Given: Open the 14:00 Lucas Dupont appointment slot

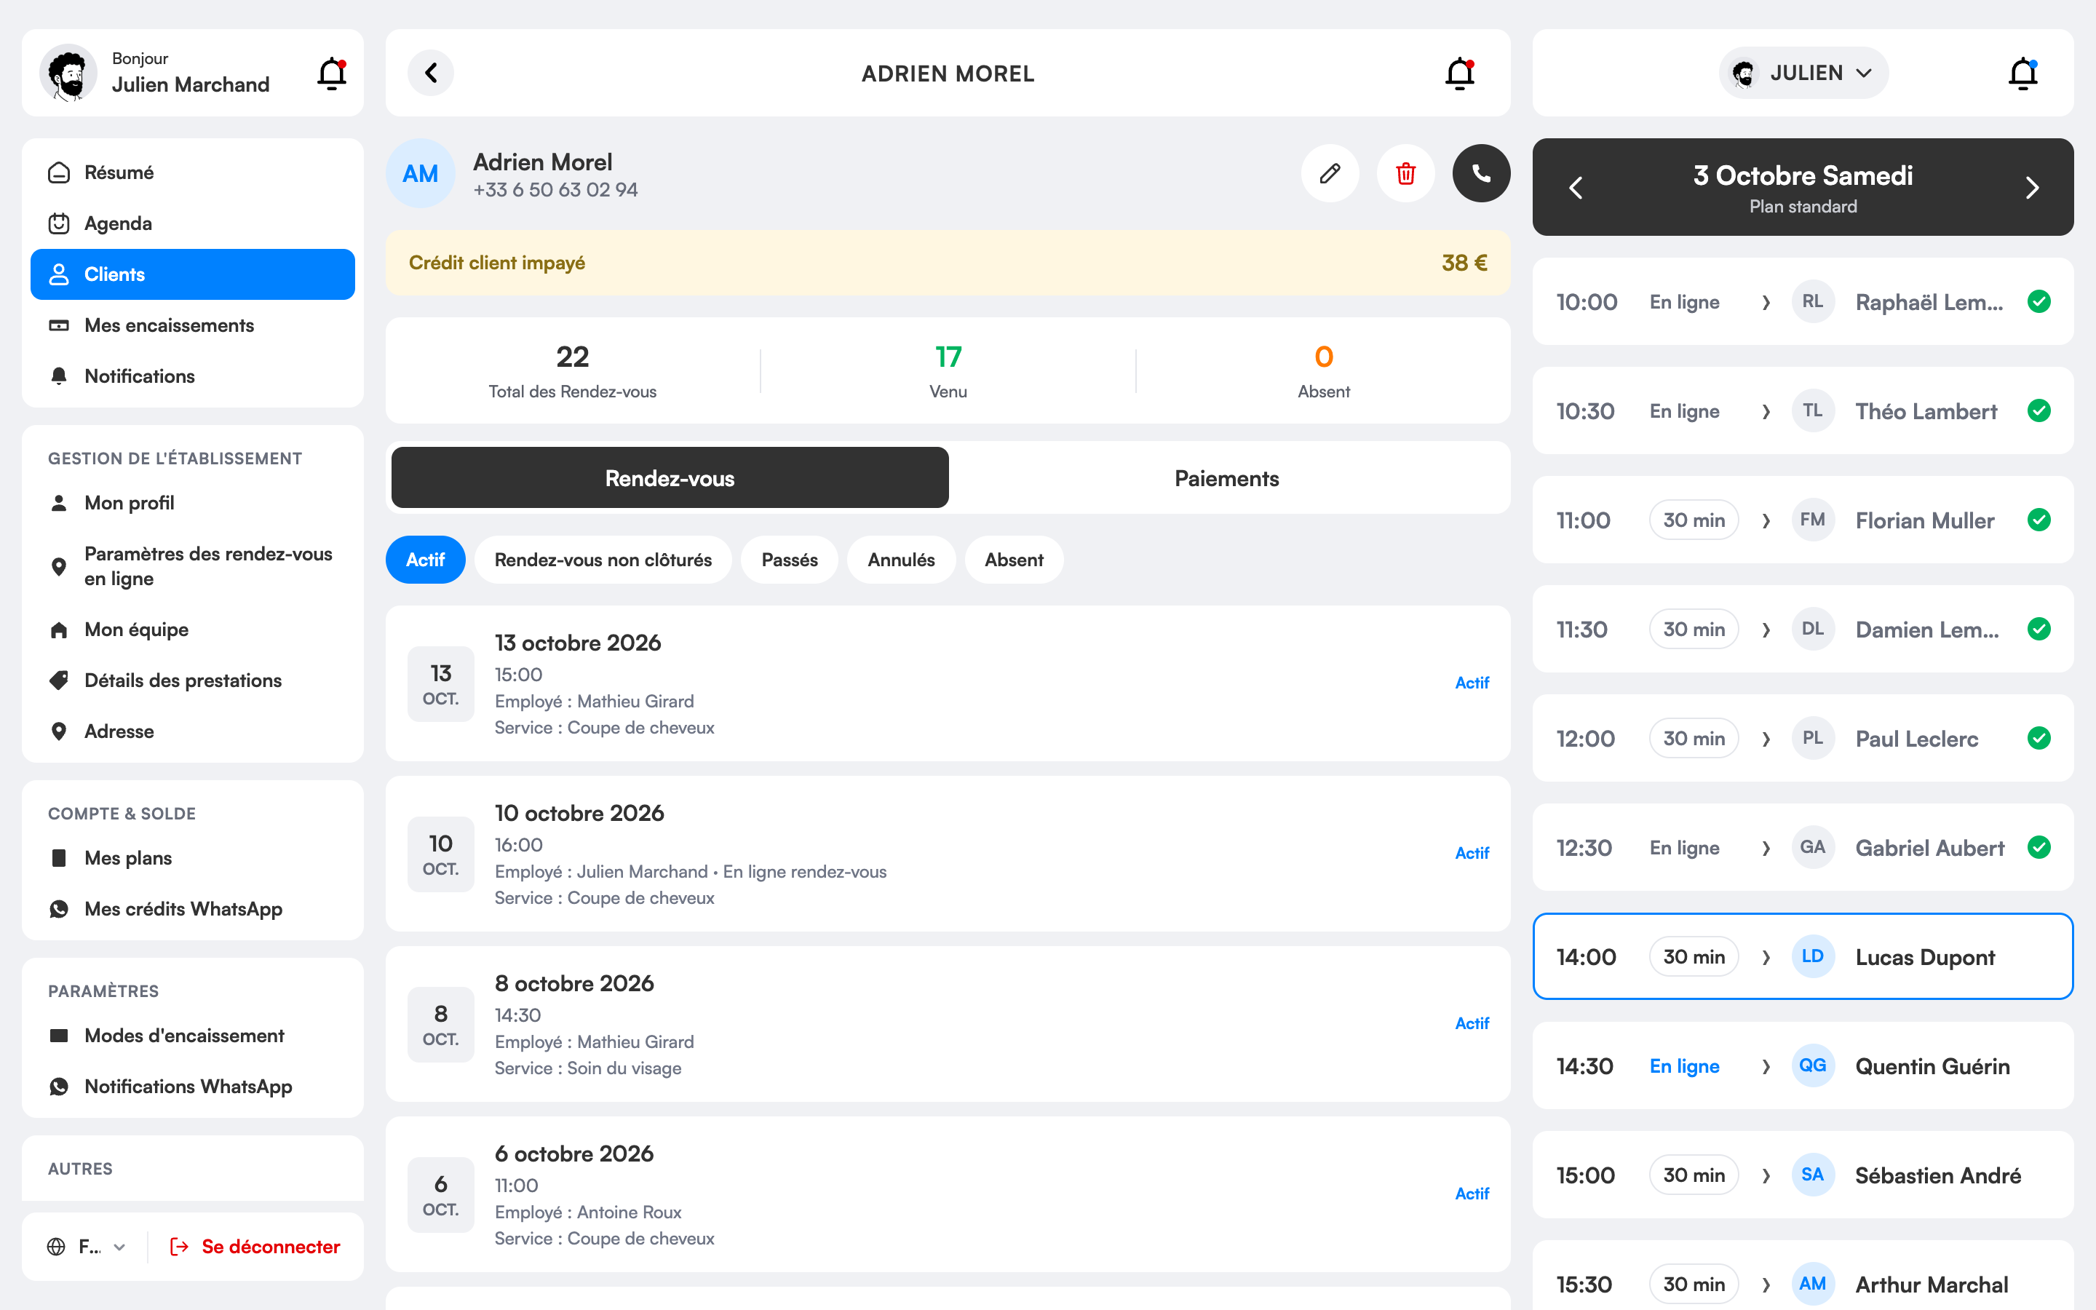Looking at the screenshot, I should click(1803, 956).
